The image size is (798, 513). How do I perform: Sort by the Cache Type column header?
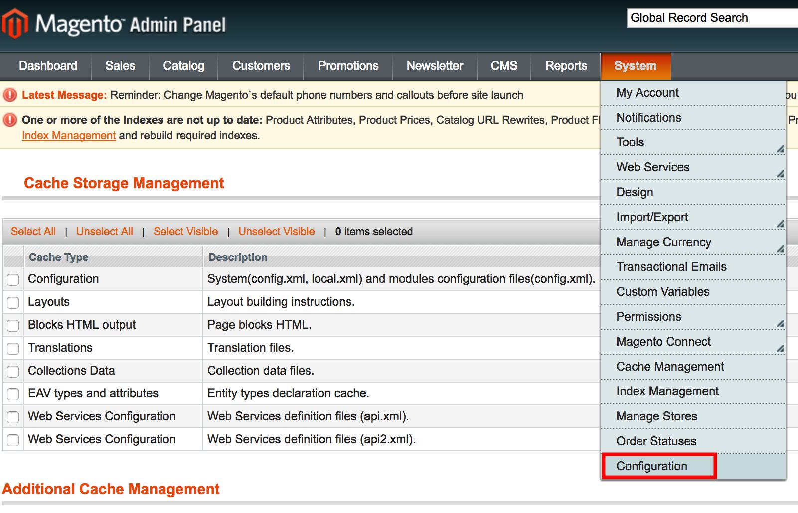click(59, 257)
